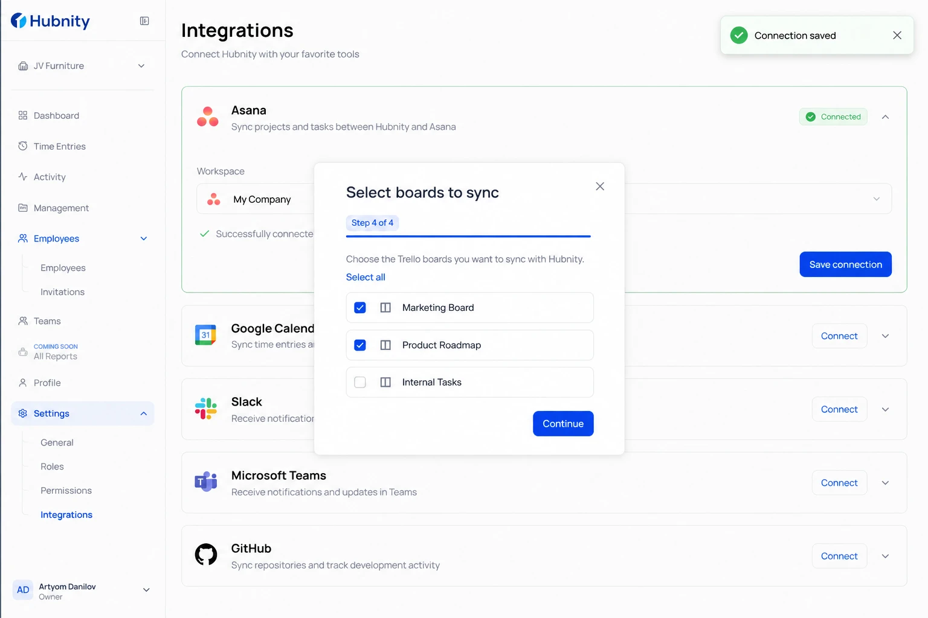928x618 pixels.
Task: Collapse the sidebar panel icon
Action: pos(144,21)
